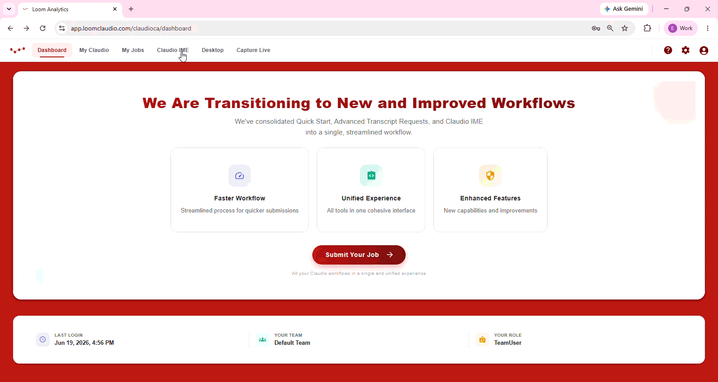Click the Your Team people icon
The height and width of the screenshot is (382, 718).
click(263, 340)
